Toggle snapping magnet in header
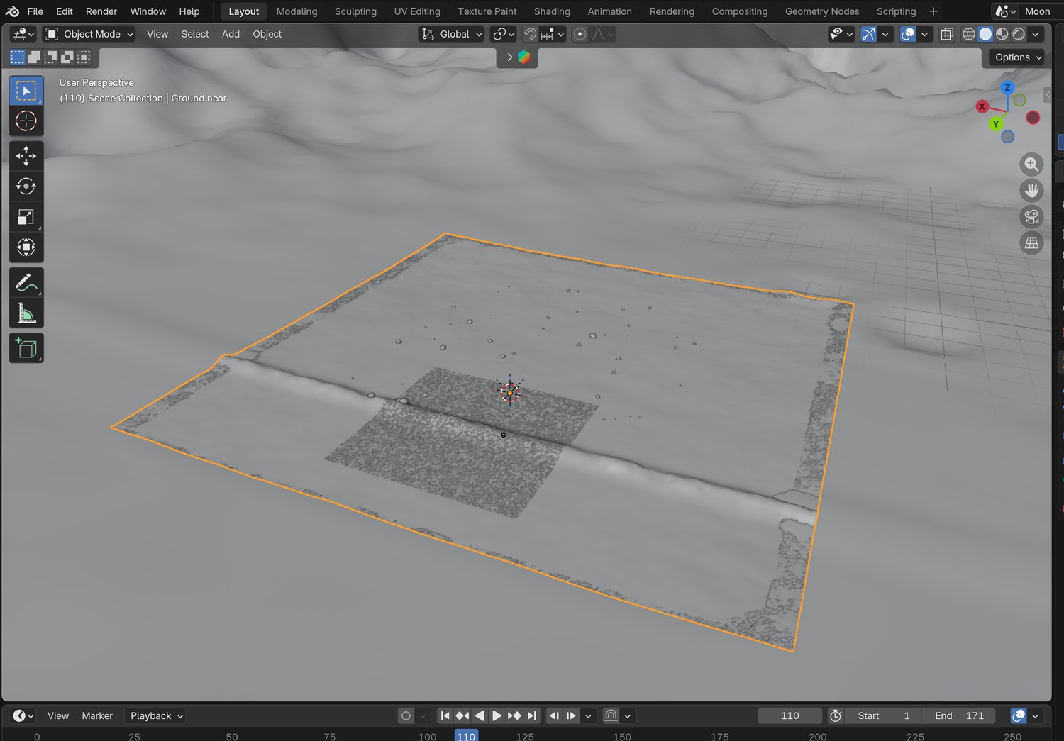 coord(530,34)
